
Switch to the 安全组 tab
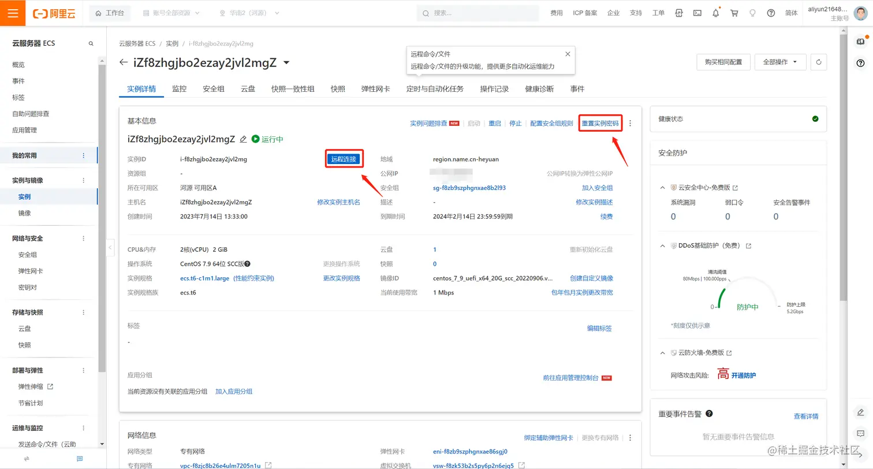(x=214, y=89)
